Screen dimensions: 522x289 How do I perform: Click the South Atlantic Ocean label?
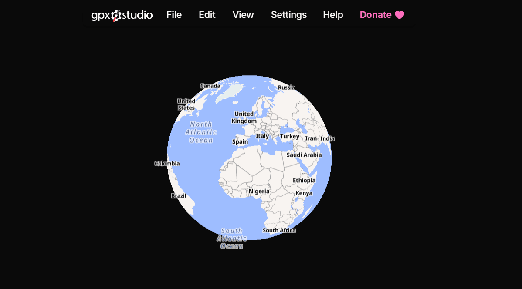(x=232, y=239)
